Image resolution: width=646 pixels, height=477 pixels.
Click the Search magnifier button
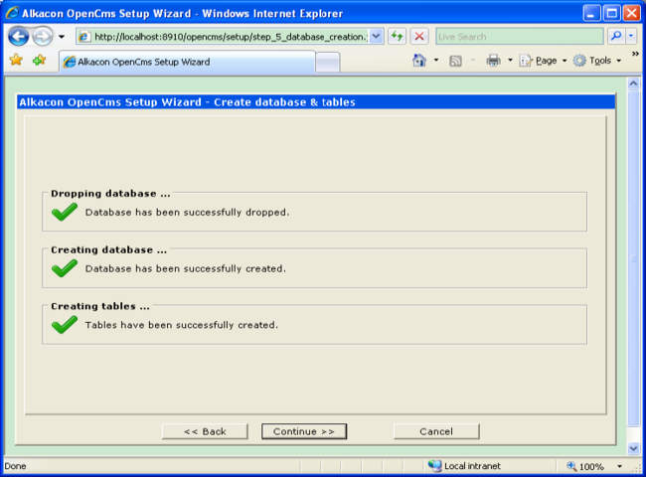click(616, 37)
